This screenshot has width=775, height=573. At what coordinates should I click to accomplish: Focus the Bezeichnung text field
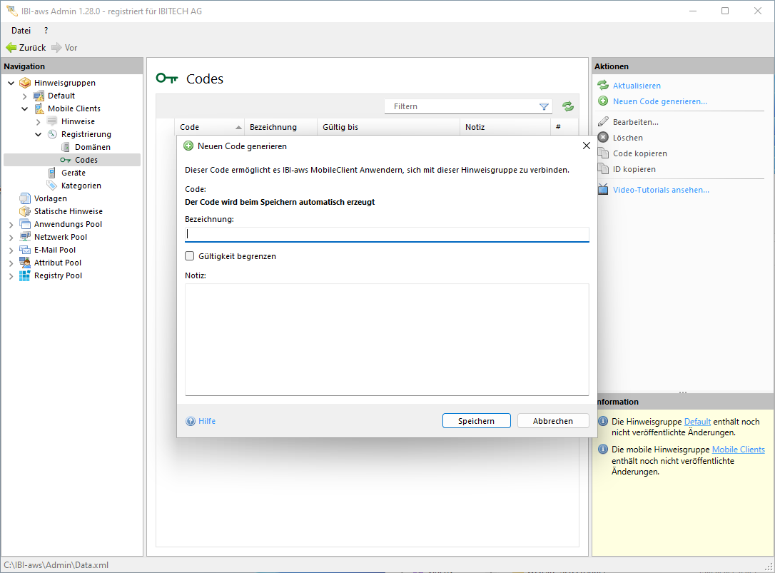point(387,234)
